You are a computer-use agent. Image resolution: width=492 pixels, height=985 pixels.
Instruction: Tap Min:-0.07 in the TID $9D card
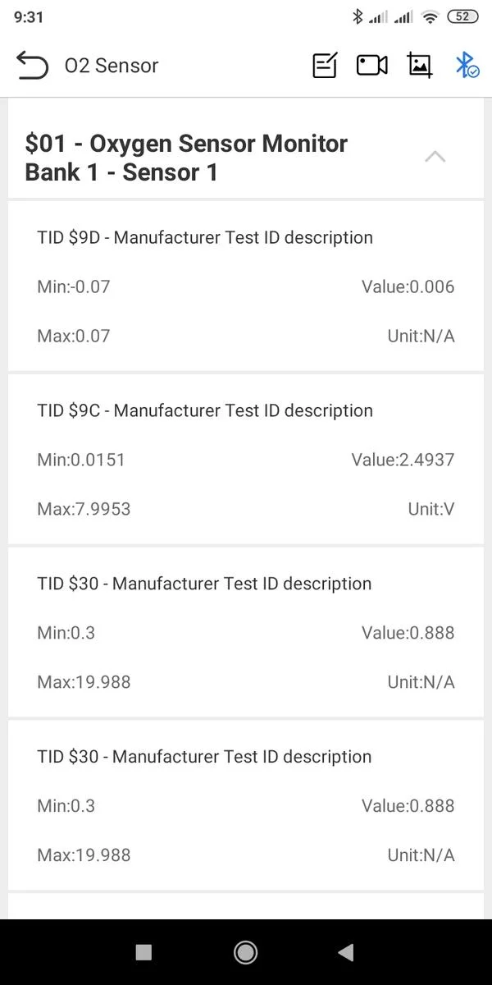74,287
